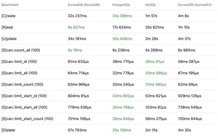Click the [S]can::limit_start_count (100) label
Image resolution: width=218 pixels, height=139 pixels.
[x=27, y=119]
